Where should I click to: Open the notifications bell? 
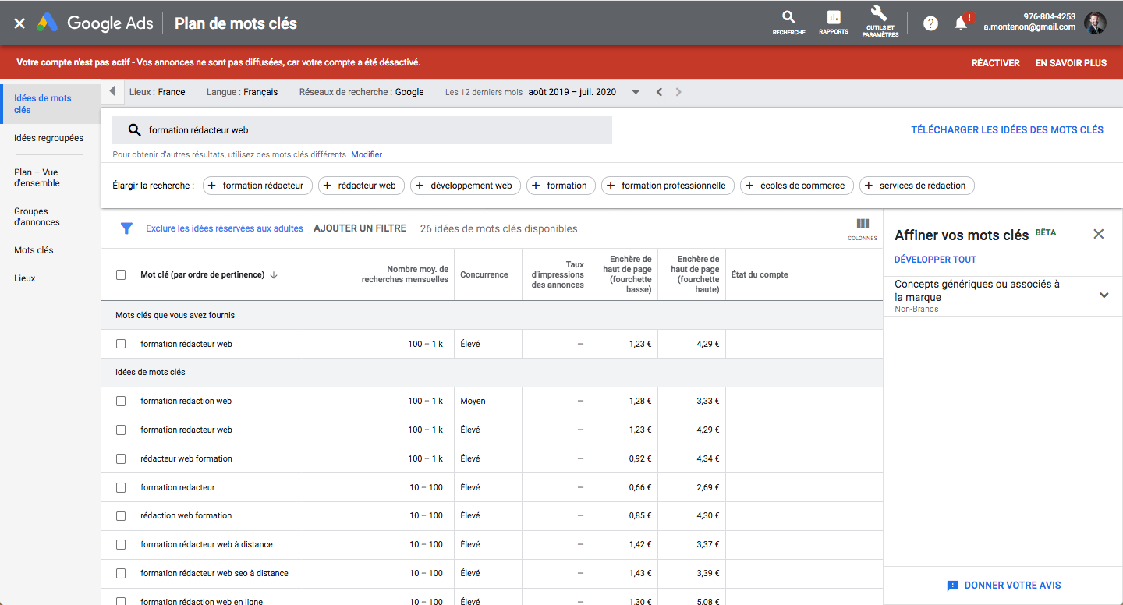[962, 23]
